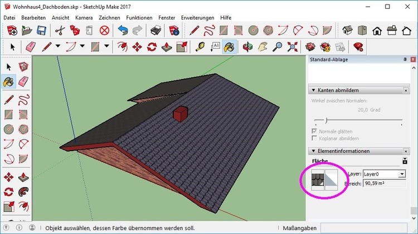Click the Save floppy disk icon
The image size is (418, 234).
[x=42, y=31]
